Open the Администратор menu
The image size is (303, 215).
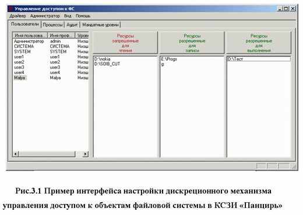(45, 16)
